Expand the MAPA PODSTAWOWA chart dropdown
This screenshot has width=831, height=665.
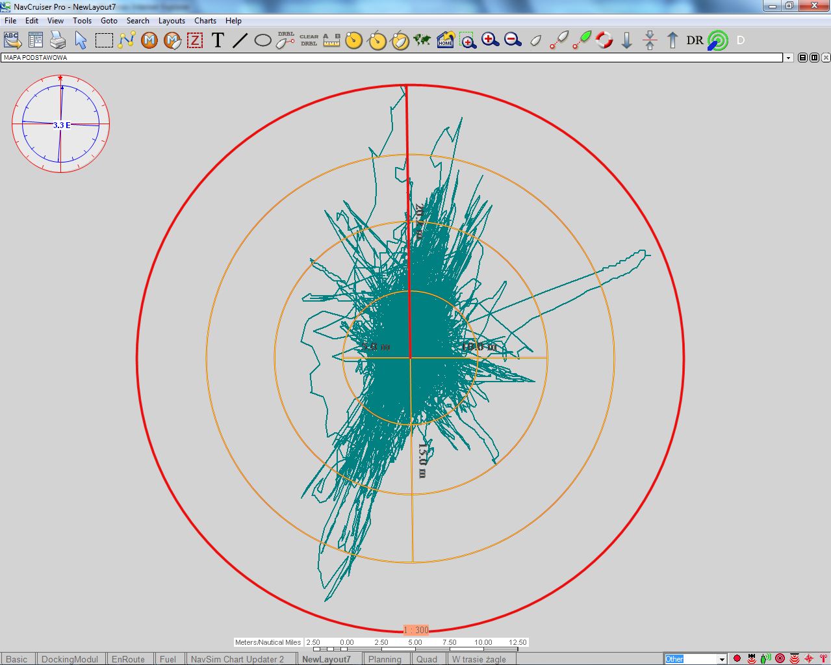789,58
